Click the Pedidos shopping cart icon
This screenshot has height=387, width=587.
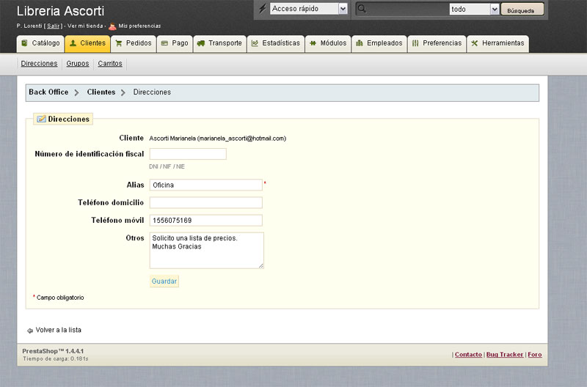(119, 43)
